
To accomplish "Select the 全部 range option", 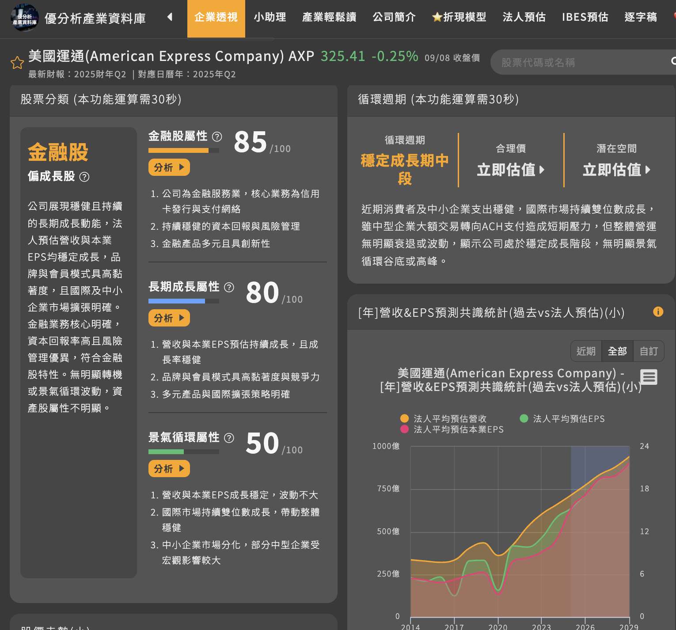I will click(617, 351).
